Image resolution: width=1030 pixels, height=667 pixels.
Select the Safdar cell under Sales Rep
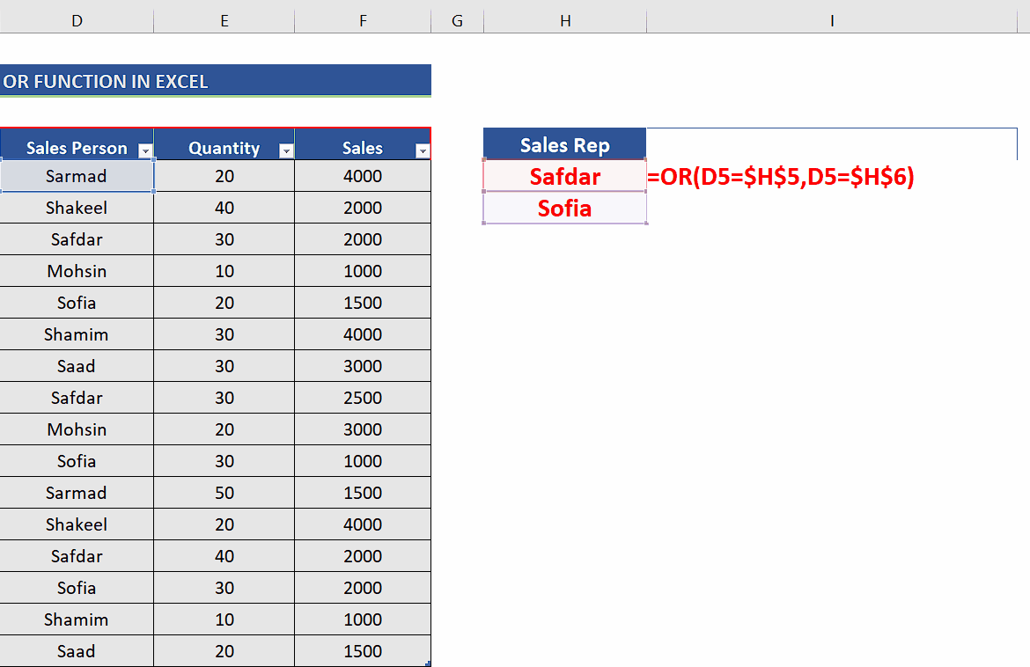point(564,176)
